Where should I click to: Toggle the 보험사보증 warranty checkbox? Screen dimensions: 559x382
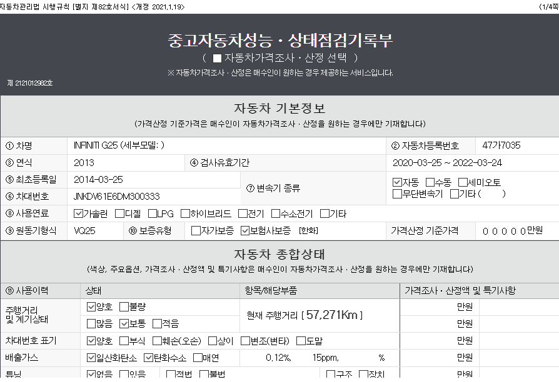pyautogui.click(x=245, y=231)
